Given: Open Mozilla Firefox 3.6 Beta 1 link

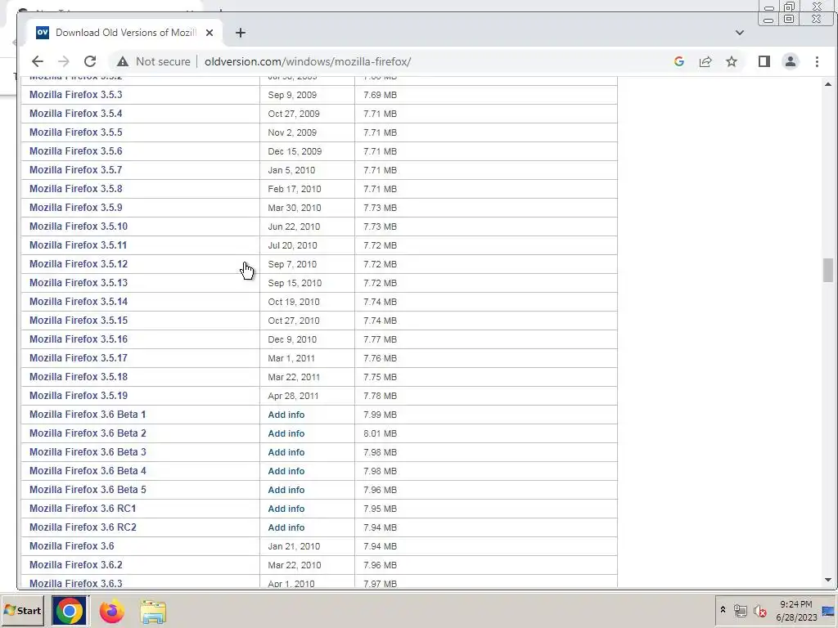Looking at the screenshot, I should coord(88,415).
